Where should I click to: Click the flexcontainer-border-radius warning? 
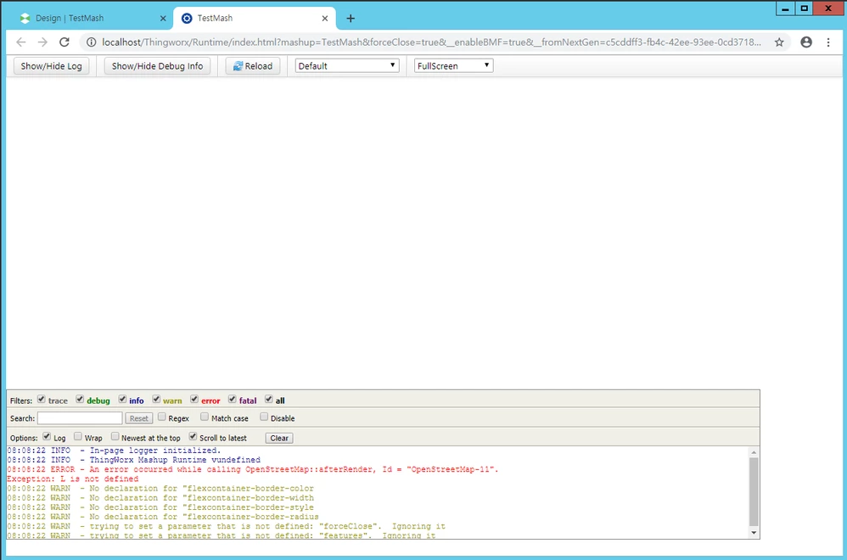click(x=163, y=517)
